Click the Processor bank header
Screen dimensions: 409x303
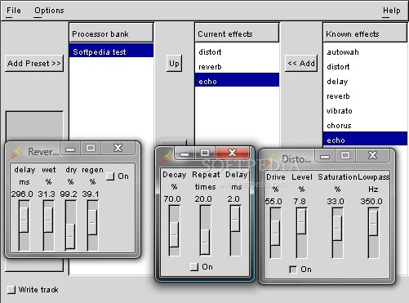point(111,33)
